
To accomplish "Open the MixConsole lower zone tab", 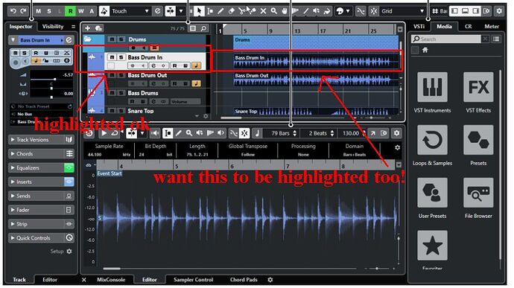I will (x=111, y=280).
